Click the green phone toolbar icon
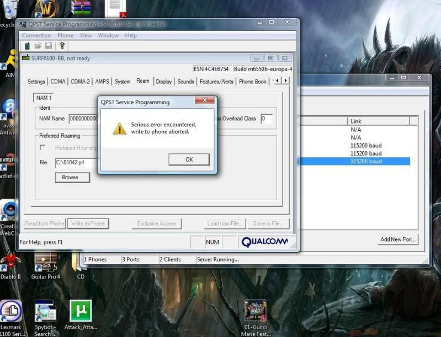Image resolution: width=441 pixels, height=337 pixels. point(27,46)
